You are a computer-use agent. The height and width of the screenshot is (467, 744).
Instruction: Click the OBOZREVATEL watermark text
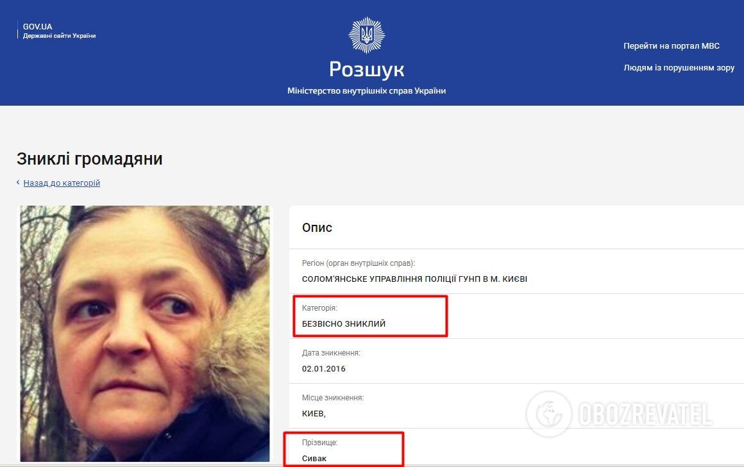pyautogui.click(x=645, y=414)
